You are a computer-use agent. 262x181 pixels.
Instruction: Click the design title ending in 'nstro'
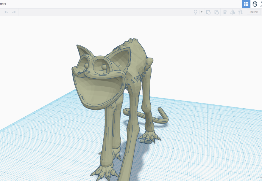(x=3, y=4)
